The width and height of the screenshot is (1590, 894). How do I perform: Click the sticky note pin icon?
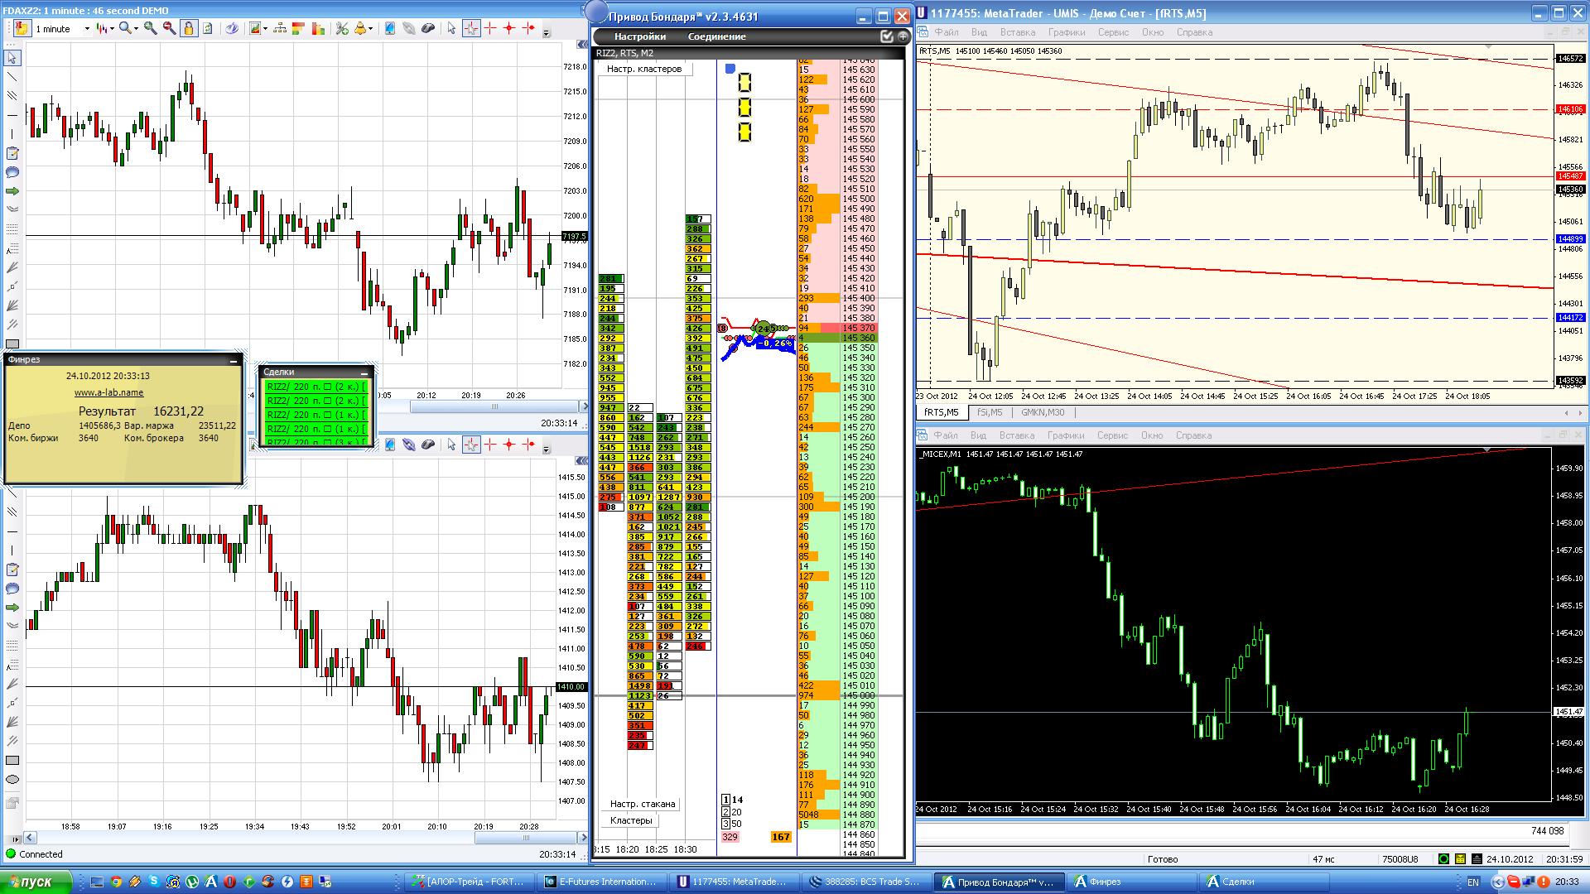[22, 28]
